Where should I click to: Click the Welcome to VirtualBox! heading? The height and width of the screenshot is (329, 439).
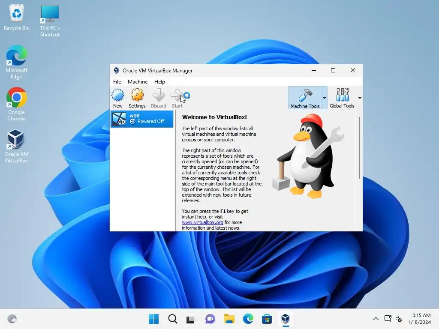pos(214,117)
